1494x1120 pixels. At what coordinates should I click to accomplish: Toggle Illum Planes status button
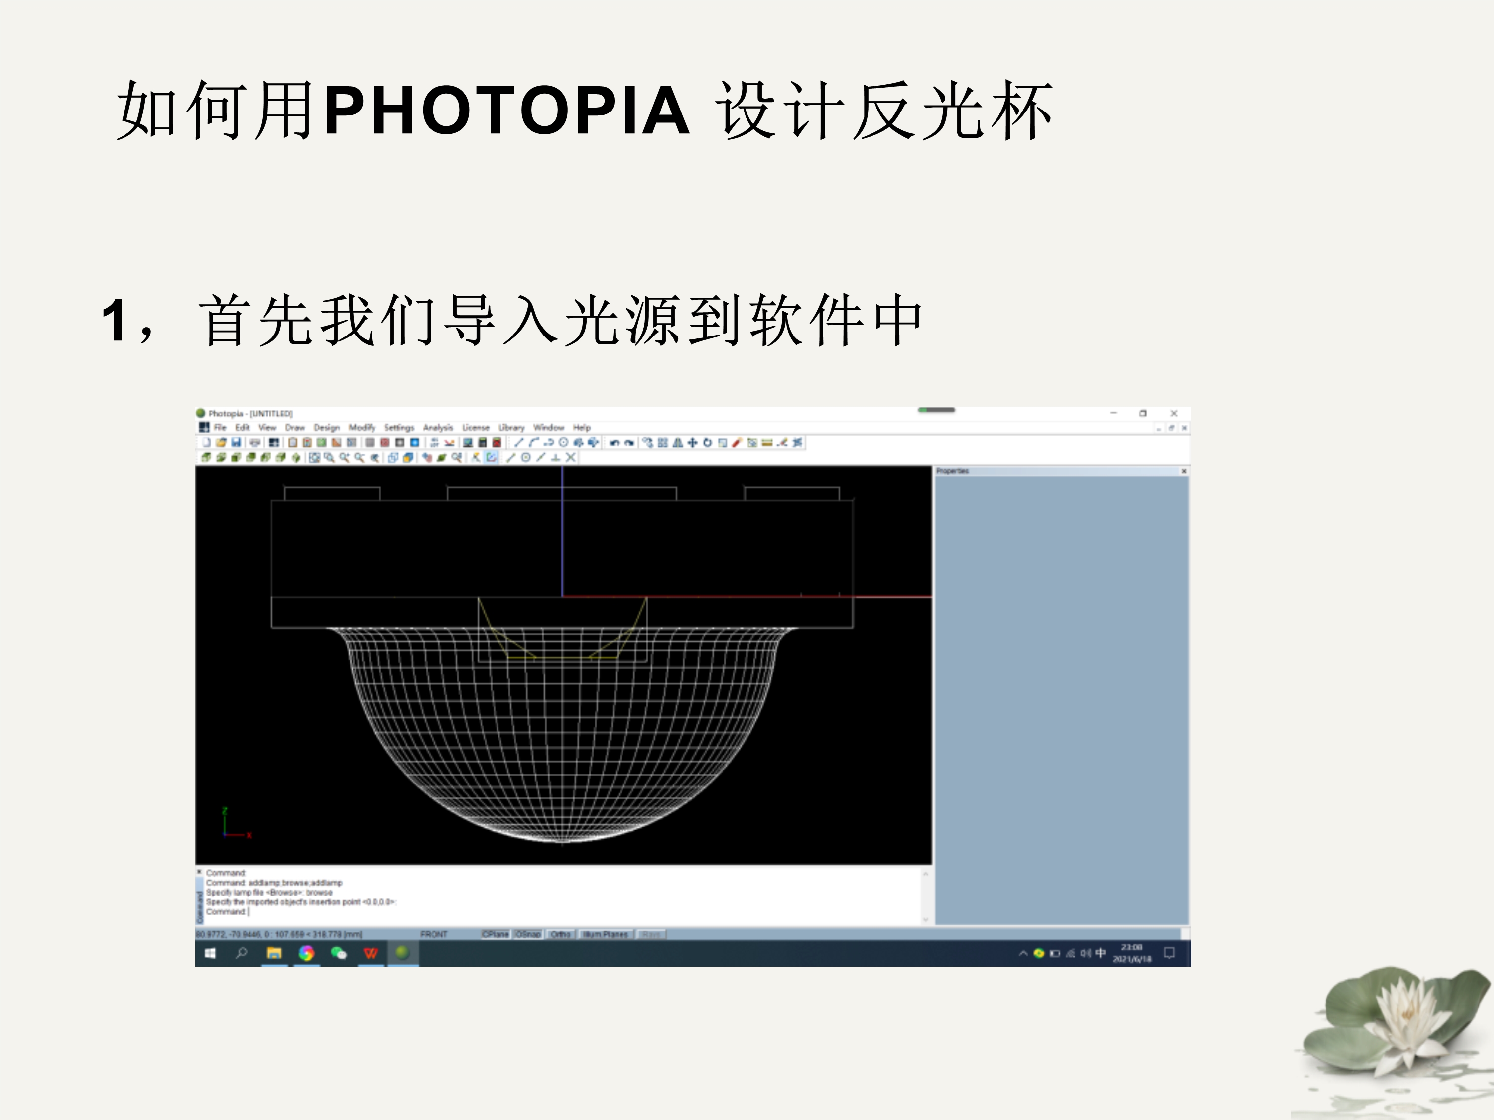tap(605, 934)
